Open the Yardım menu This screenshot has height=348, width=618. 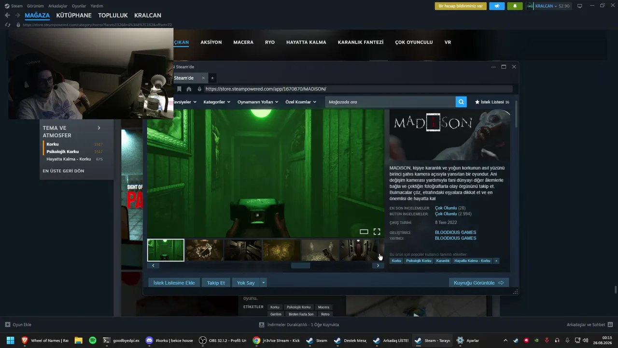coord(97,6)
